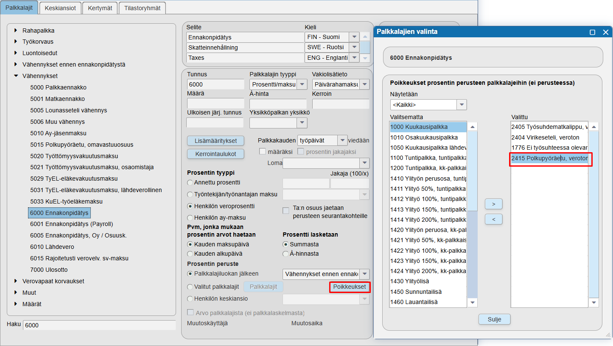Screen dimensions: 613x346
Task: Open the työpäivät dropdown
Action: [343, 140]
